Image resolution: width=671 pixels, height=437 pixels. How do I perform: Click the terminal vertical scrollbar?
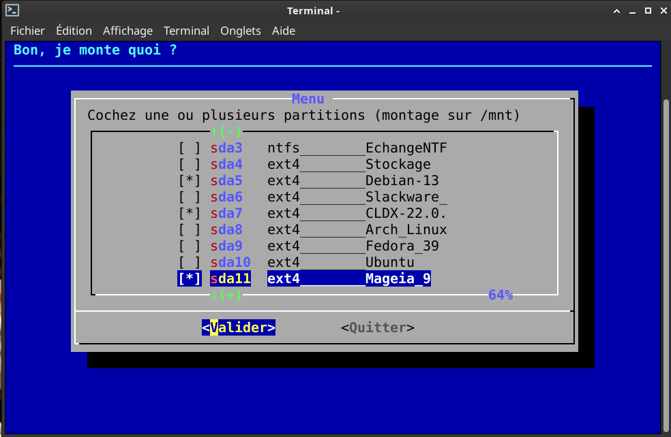tap(666, 259)
